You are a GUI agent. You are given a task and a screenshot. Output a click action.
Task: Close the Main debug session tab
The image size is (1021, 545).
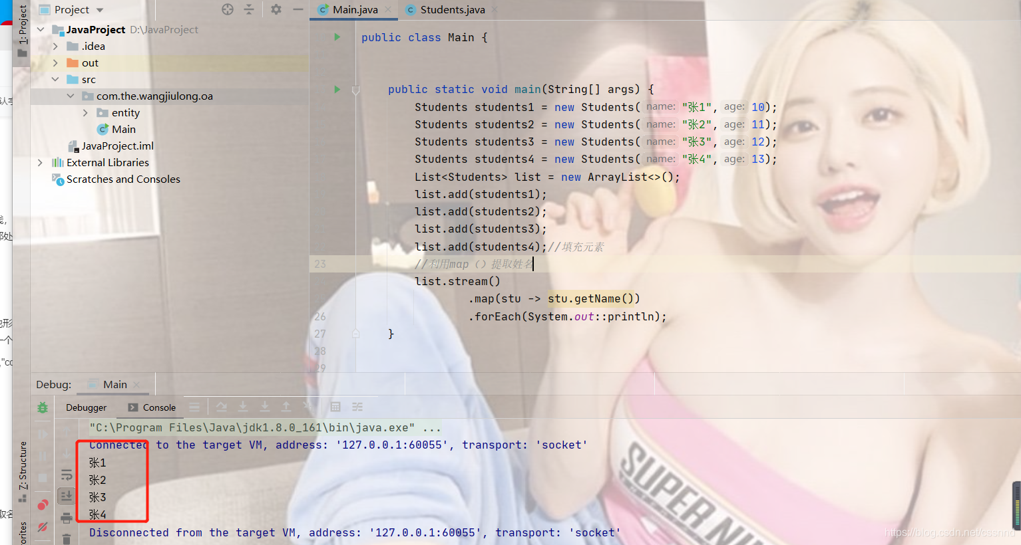(x=136, y=385)
